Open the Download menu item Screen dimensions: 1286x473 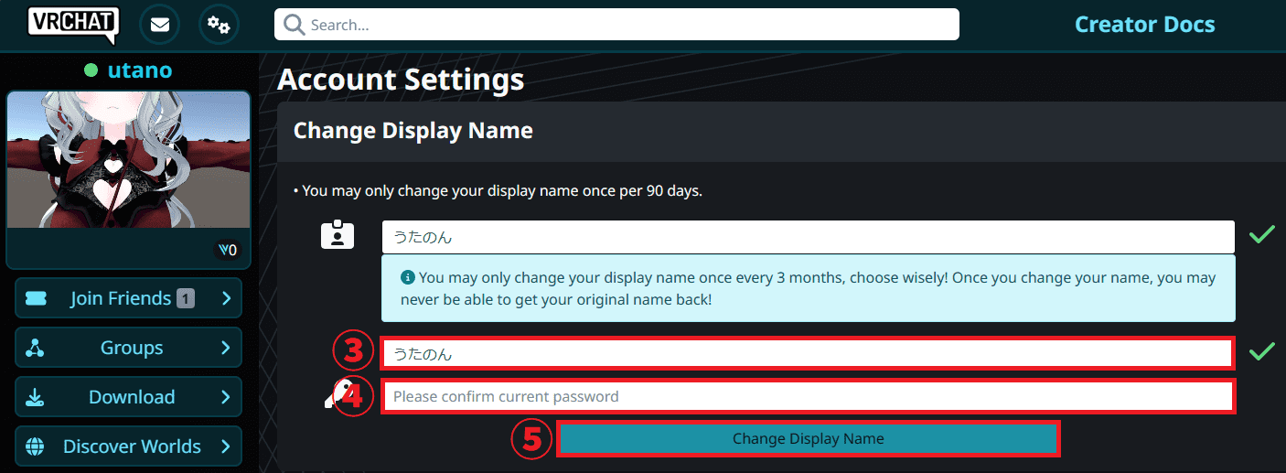[x=131, y=397]
